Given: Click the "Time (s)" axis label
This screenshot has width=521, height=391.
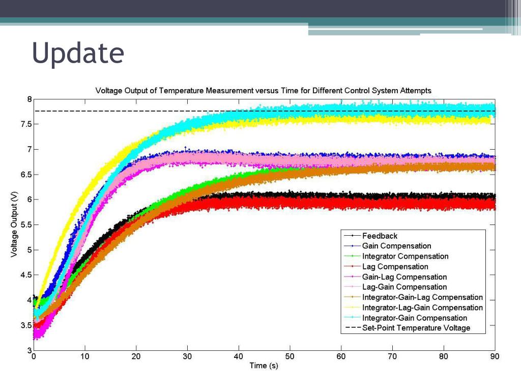Looking at the screenshot, I should (264, 366).
